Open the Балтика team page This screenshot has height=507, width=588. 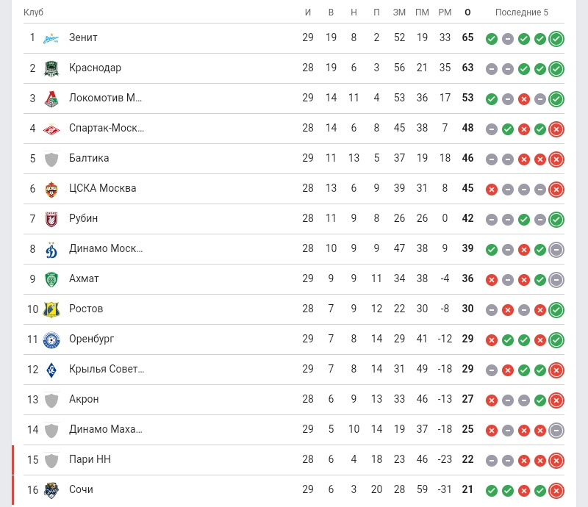pyautogui.click(x=89, y=158)
